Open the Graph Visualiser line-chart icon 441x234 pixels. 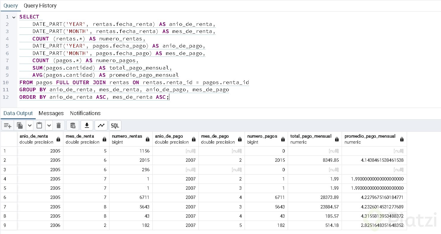(x=101, y=125)
